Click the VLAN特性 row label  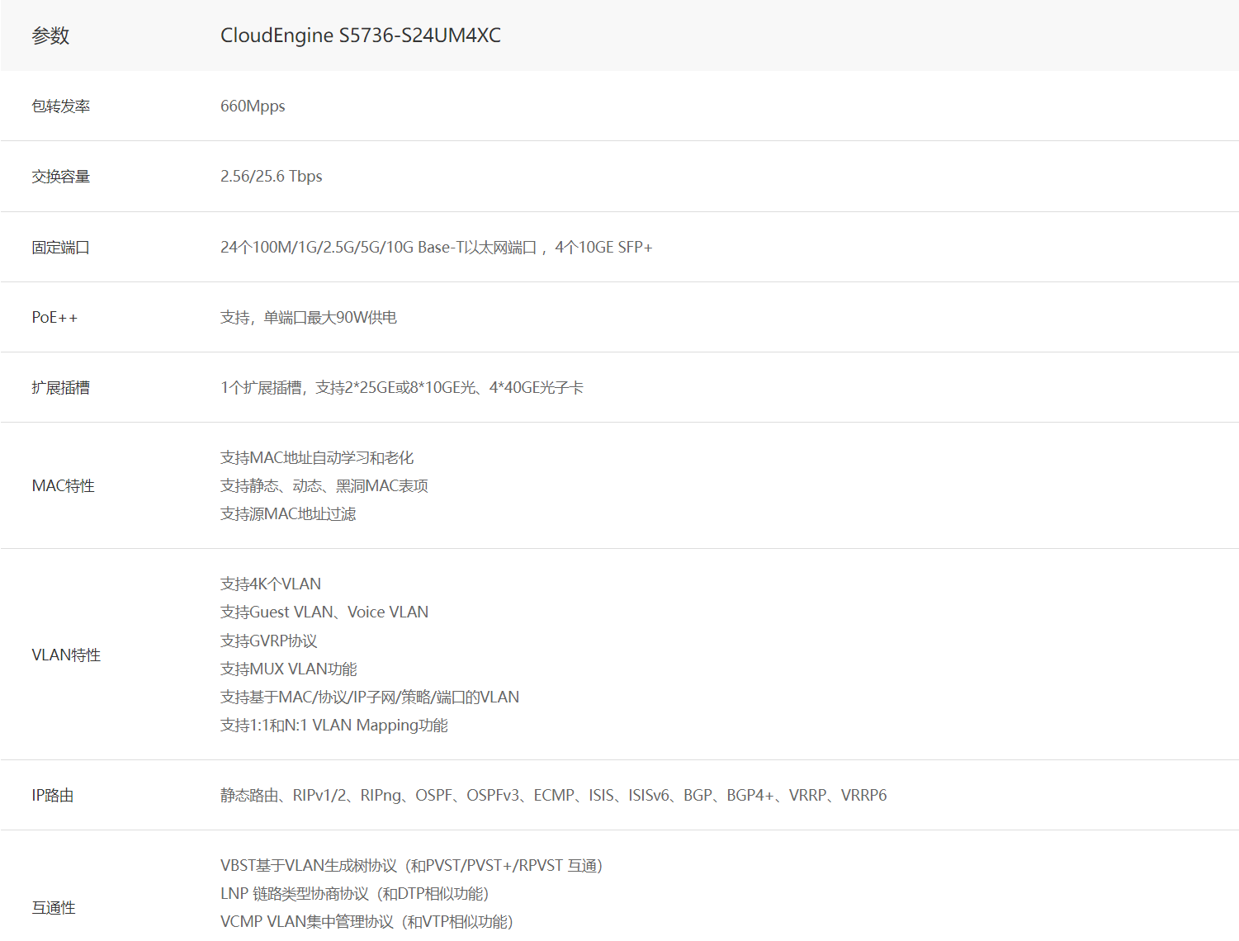point(66,655)
